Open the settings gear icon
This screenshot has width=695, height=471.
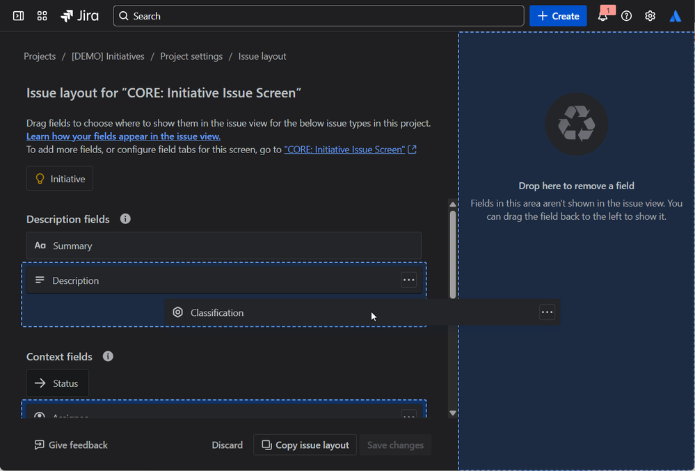pos(650,16)
